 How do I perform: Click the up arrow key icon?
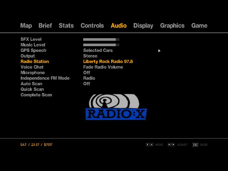pos(148,144)
